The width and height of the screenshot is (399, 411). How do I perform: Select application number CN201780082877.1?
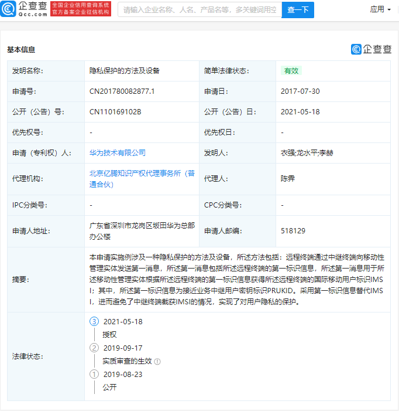[122, 91]
